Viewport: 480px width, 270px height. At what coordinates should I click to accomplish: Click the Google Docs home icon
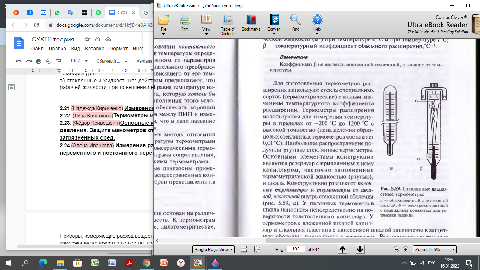19,43
